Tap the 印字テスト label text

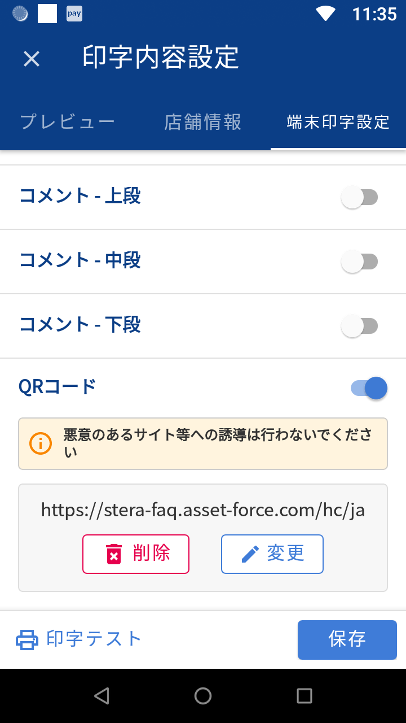point(94,639)
